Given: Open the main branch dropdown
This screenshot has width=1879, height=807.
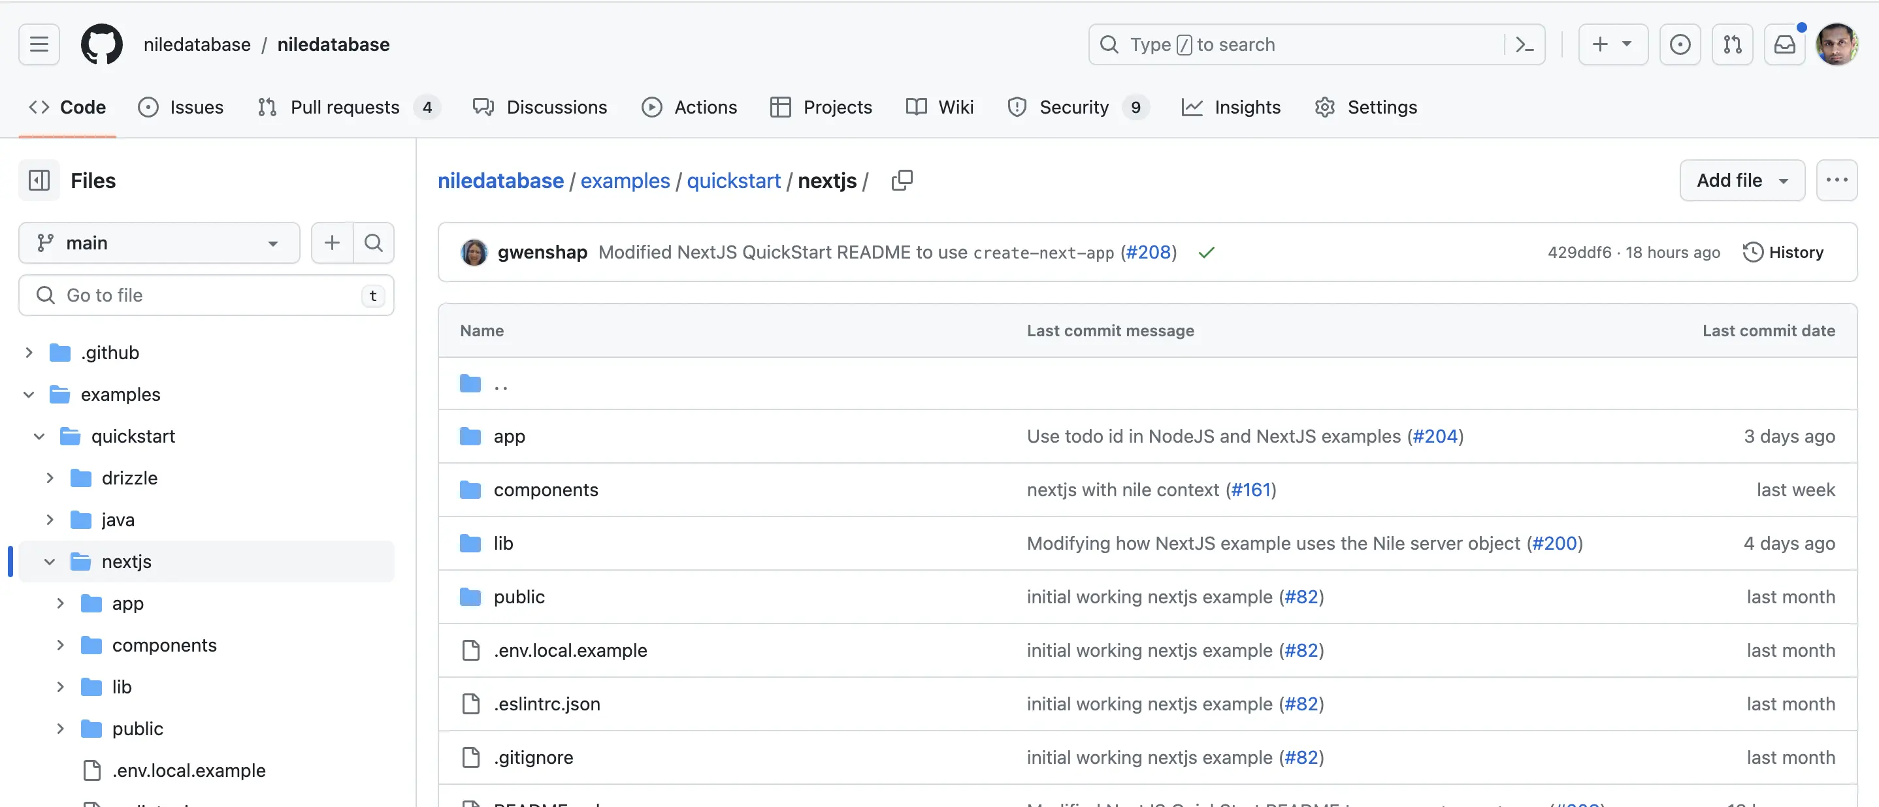Looking at the screenshot, I should (159, 243).
